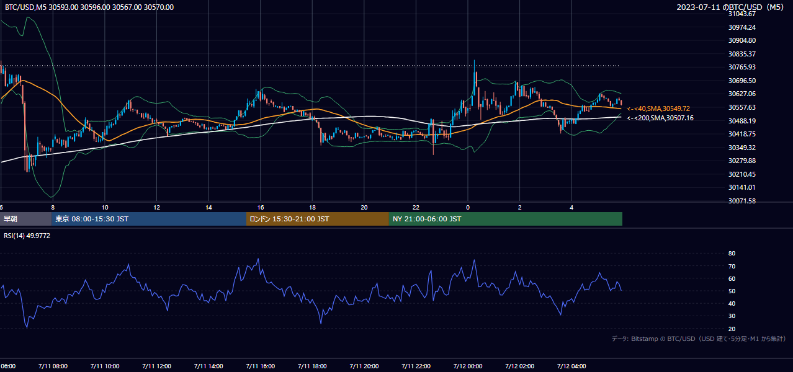Click the 7/11 14:00 date label

208,366
